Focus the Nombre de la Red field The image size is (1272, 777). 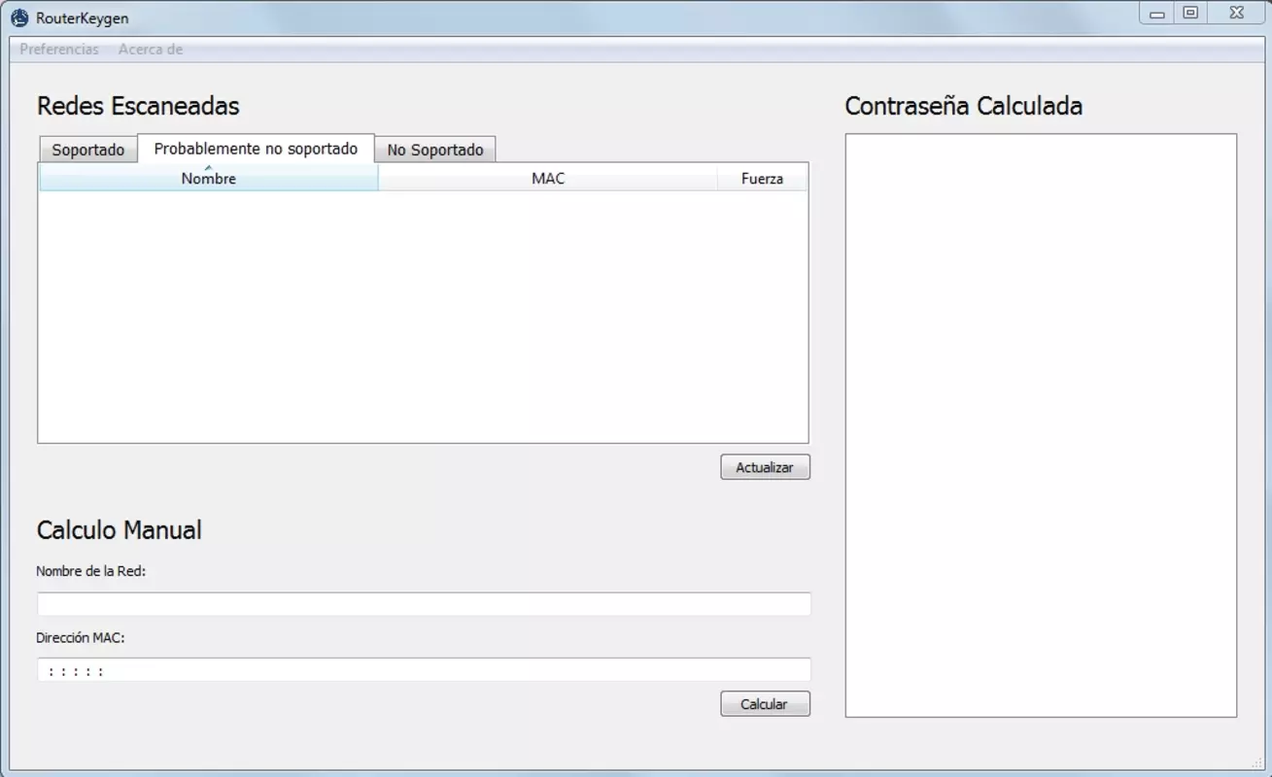(424, 604)
